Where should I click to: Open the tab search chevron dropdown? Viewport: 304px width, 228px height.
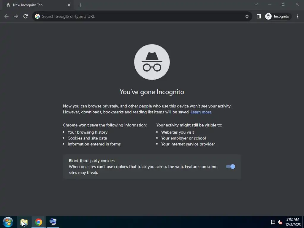(256, 4)
